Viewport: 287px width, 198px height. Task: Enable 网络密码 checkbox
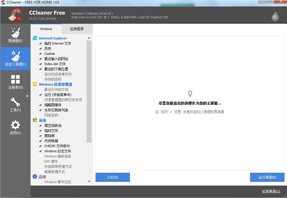(x=41, y=116)
